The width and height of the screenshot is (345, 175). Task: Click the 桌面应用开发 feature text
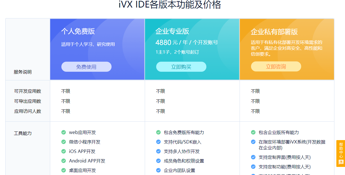click(83, 170)
